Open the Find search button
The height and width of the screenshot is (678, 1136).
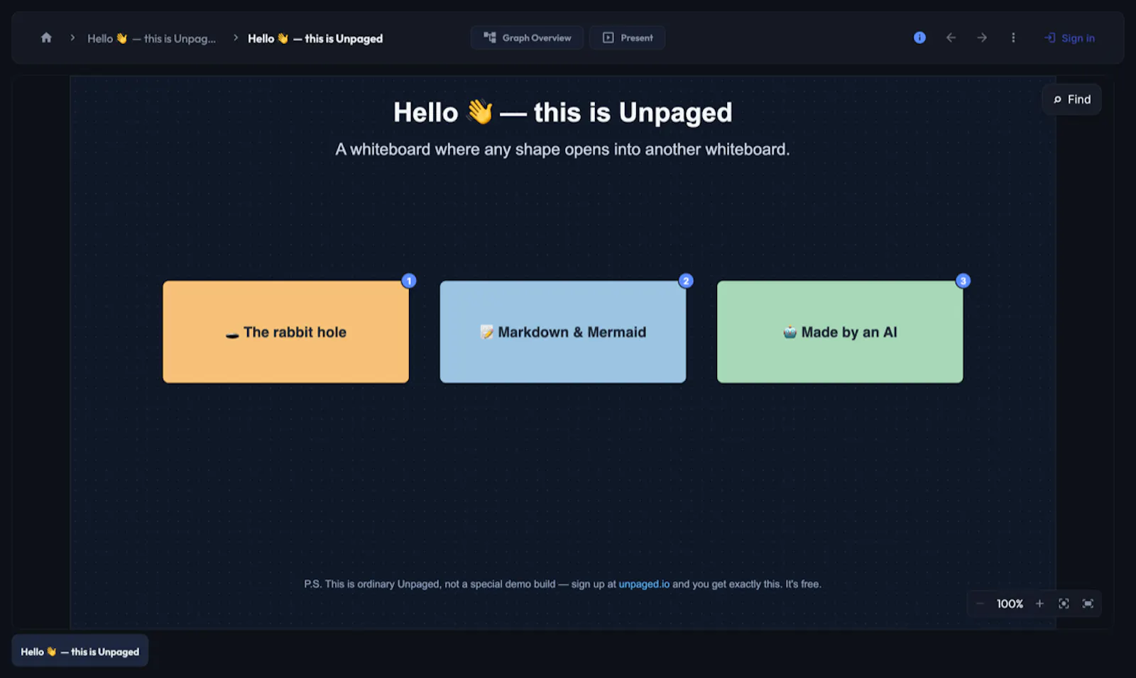(x=1072, y=99)
